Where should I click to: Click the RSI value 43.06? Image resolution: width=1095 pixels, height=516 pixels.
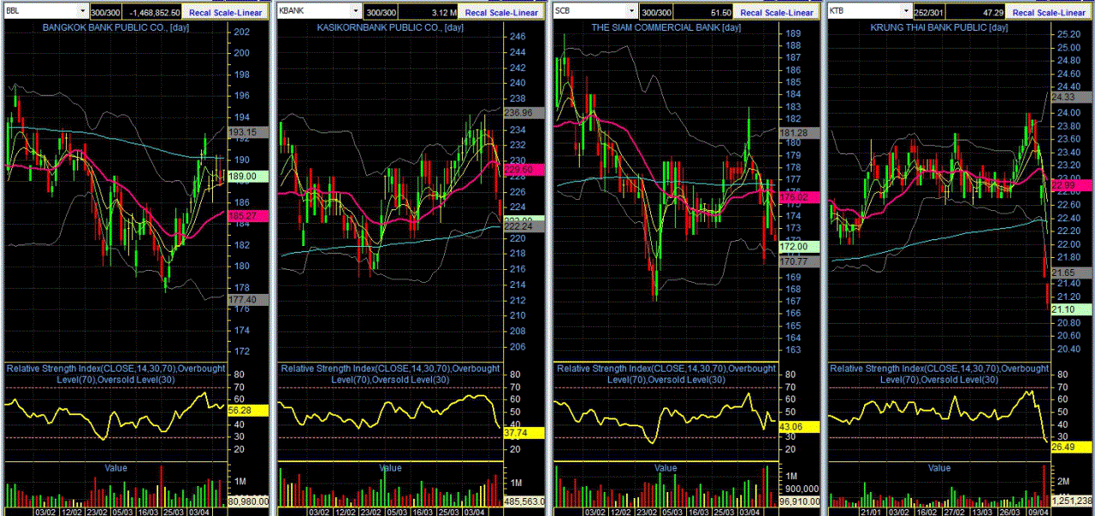point(799,425)
